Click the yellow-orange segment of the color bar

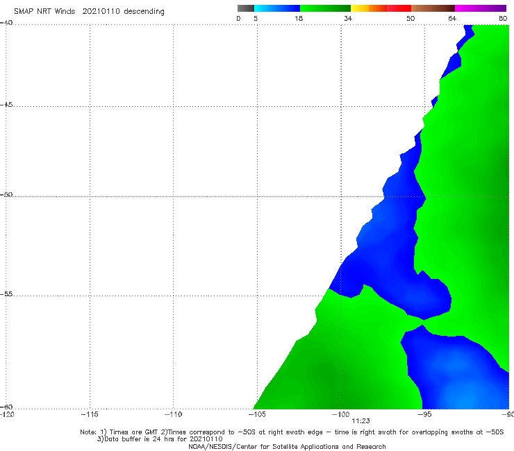[x=368, y=8]
